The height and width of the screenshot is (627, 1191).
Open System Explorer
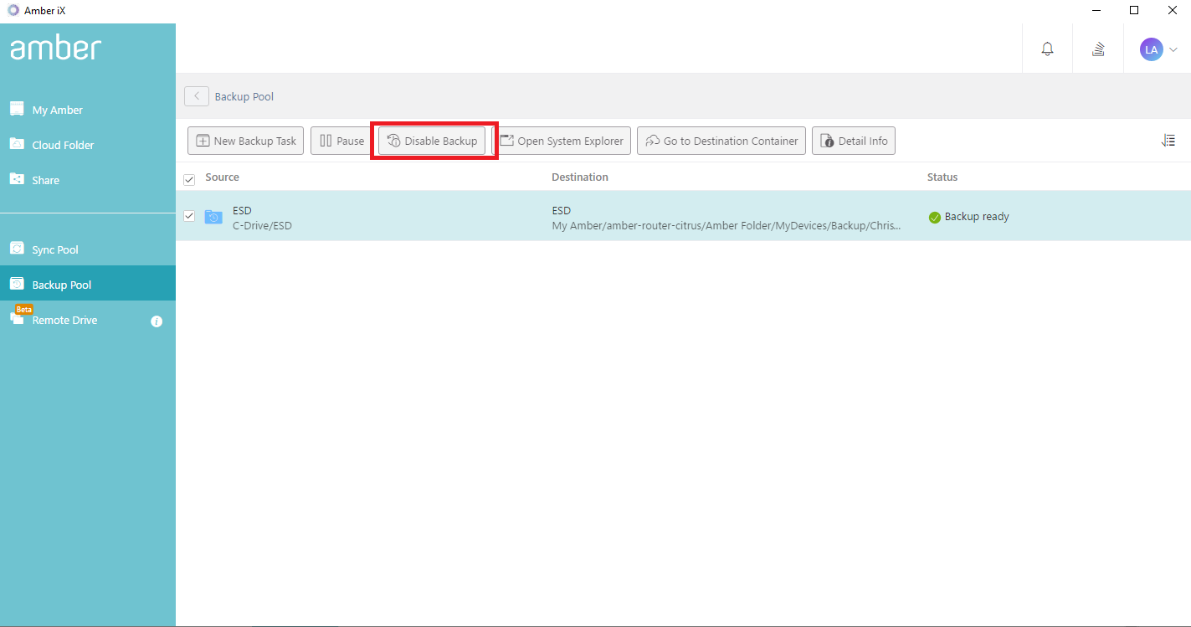coord(562,141)
